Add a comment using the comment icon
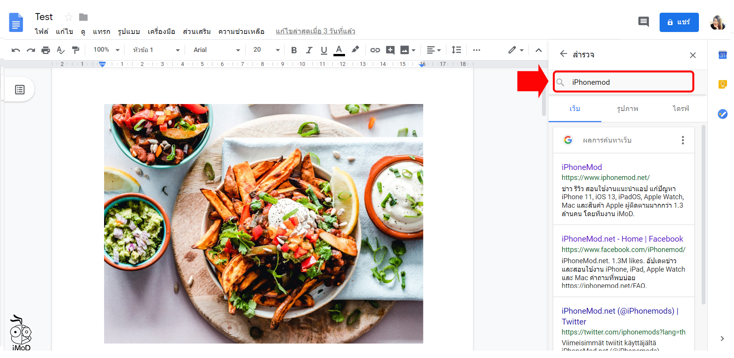The height and width of the screenshot is (358, 734). click(390, 50)
